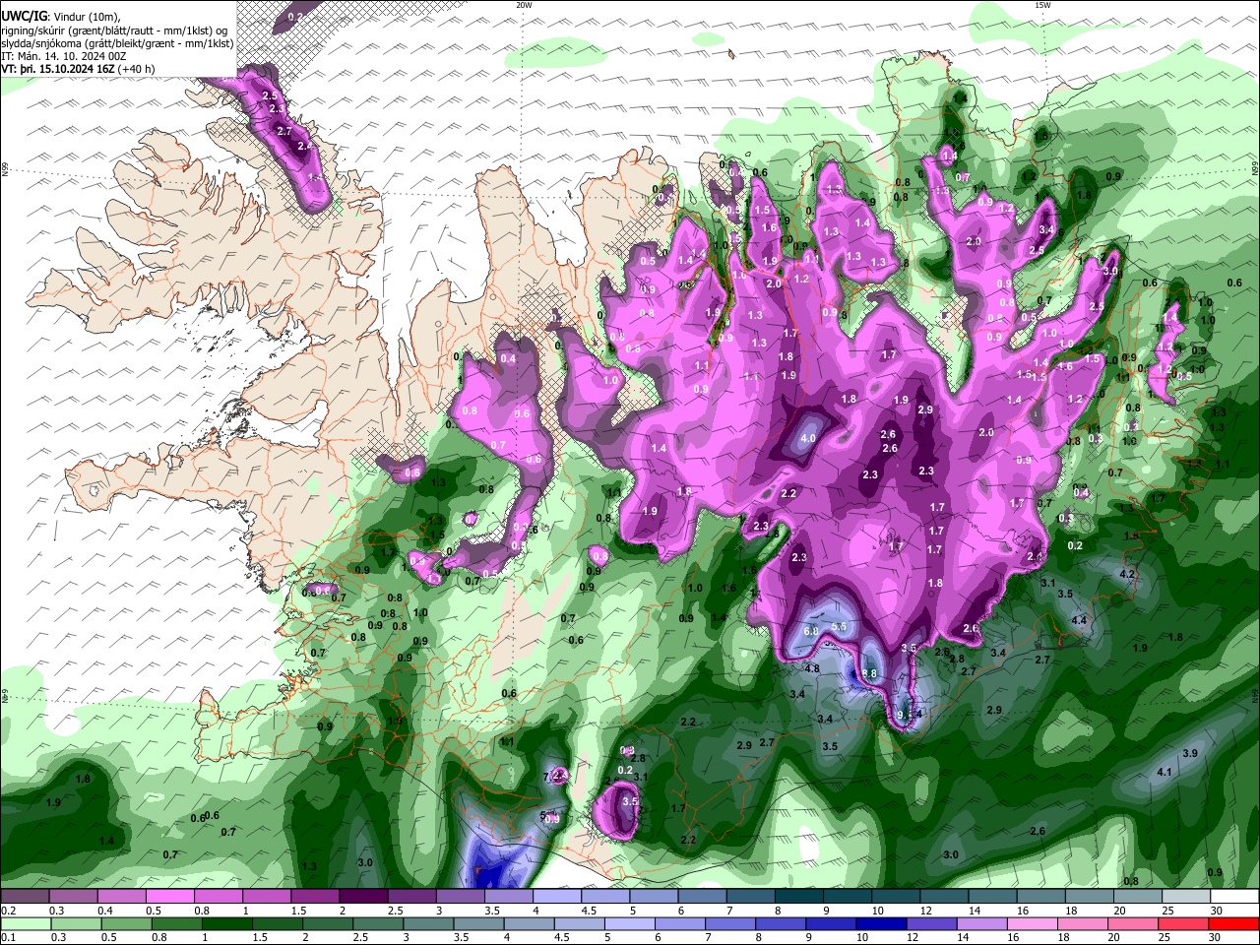Image resolution: width=1260 pixels, height=945 pixels.
Task: Click the light lavender 4 swatch in top legend row
Action: pyautogui.click(x=556, y=897)
